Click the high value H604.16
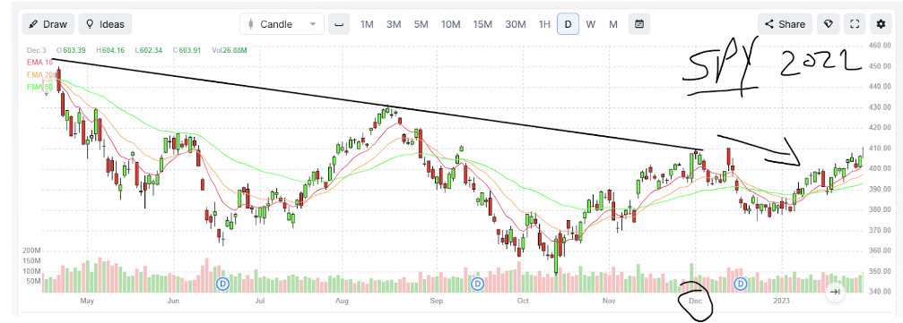Image resolution: width=903 pixels, height=323 pixels. pos(110,51)
